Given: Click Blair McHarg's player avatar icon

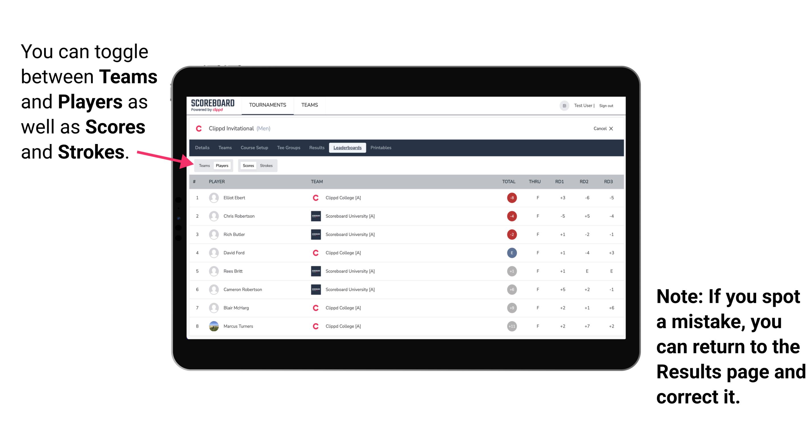Looking at the screenshot, I should (x=214, y=308).
